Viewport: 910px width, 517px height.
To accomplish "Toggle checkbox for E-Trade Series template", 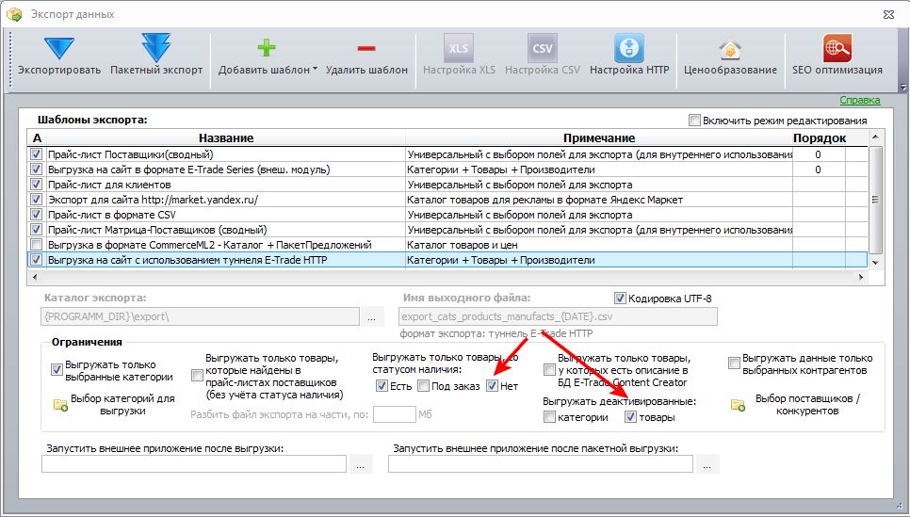I will [37, 170].
